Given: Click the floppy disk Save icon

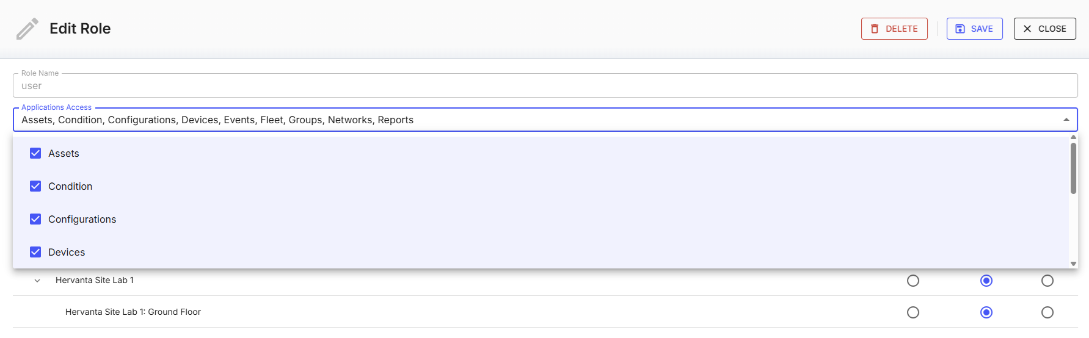Looking at the screenshot, I should click(960, 29).
